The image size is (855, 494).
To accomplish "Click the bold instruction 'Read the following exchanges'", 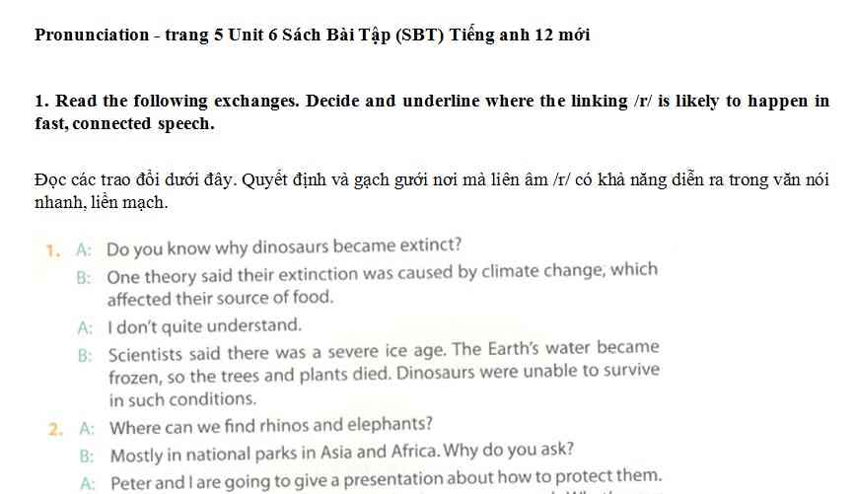I will click(177, 102).
